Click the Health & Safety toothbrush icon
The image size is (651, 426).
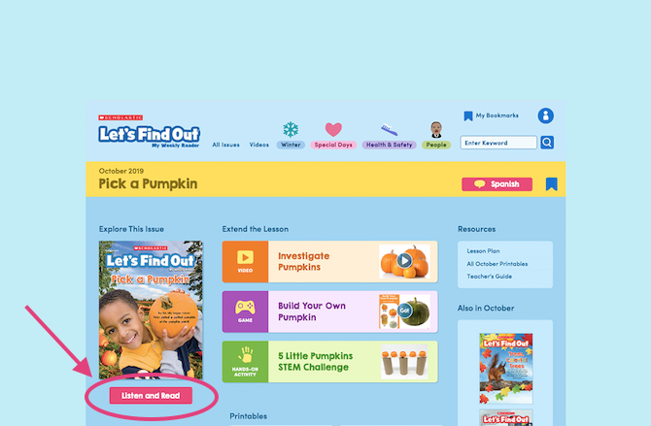pyautogui.click(x=389, y=130)
